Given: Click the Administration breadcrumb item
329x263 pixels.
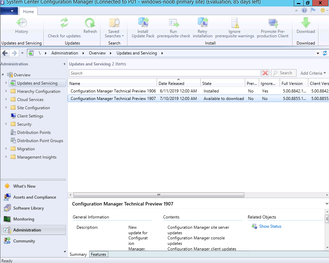Looking at the screenshot, I should pyautogui.click(x=65, y=53).
